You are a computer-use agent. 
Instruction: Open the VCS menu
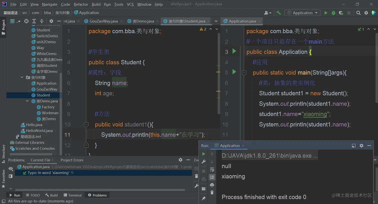(130, 4)
